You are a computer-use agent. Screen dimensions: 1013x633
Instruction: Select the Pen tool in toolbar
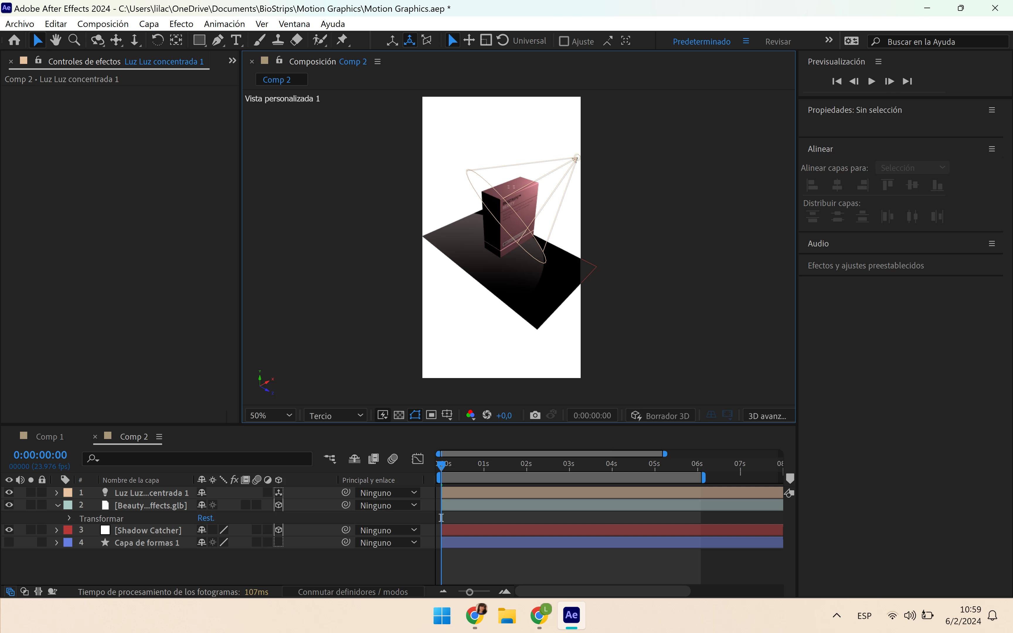(218, 41)
